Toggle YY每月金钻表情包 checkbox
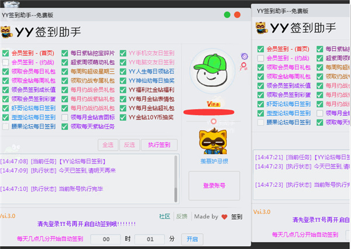The image size is (351, 249). coord(123,99)
